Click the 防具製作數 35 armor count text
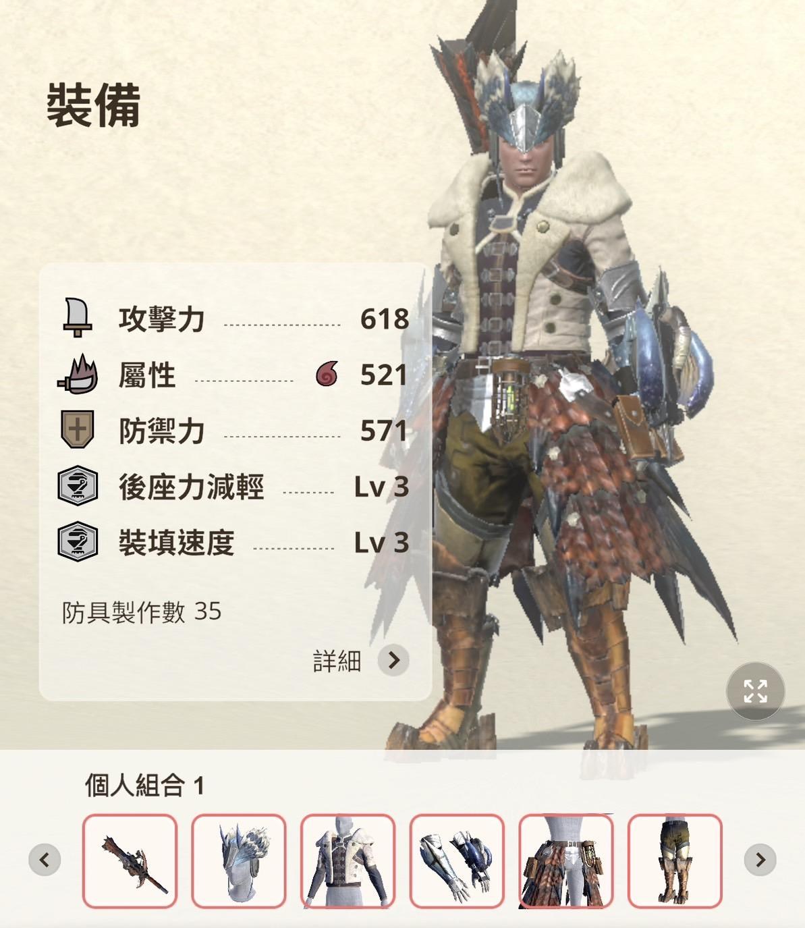This screenshot has height=928, width=805. (142, 611)
